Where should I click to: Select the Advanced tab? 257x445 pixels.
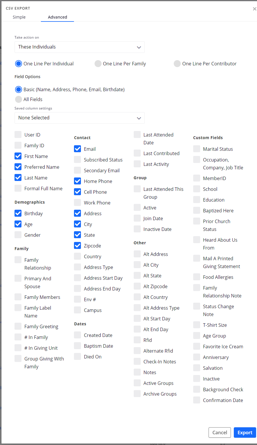[x=57, y=17]
